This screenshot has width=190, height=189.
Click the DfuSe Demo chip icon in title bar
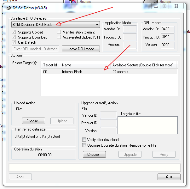[x=9, y=8]
